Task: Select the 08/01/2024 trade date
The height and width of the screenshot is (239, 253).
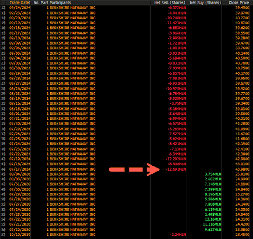Action: (x=20, y=114)
